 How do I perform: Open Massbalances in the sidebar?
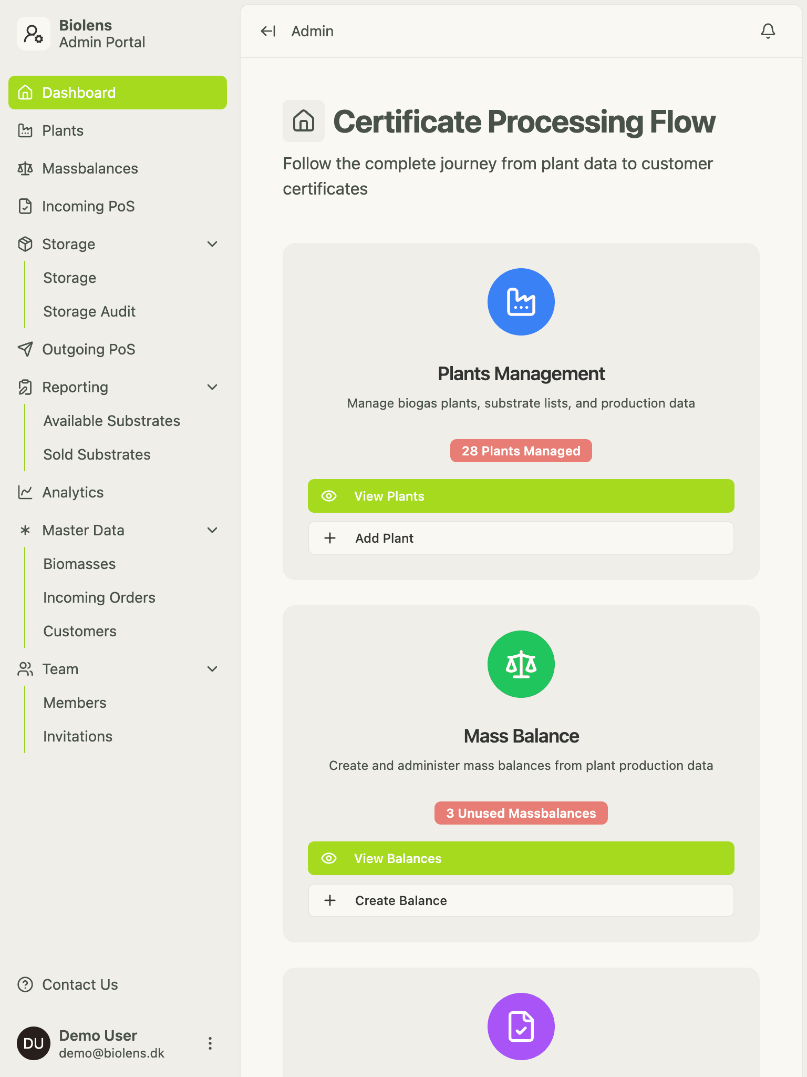[x=90, y=168]
